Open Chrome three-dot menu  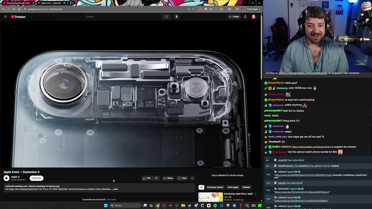pyautogui.click(x=259, y=9)
